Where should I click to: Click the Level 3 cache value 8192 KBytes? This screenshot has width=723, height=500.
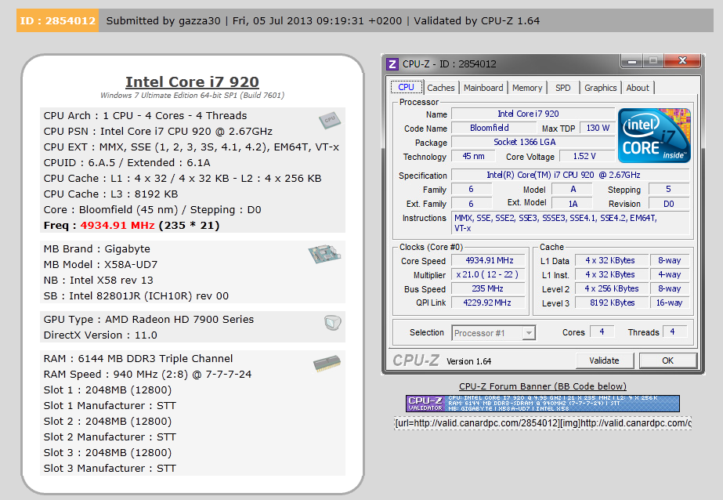612,303
